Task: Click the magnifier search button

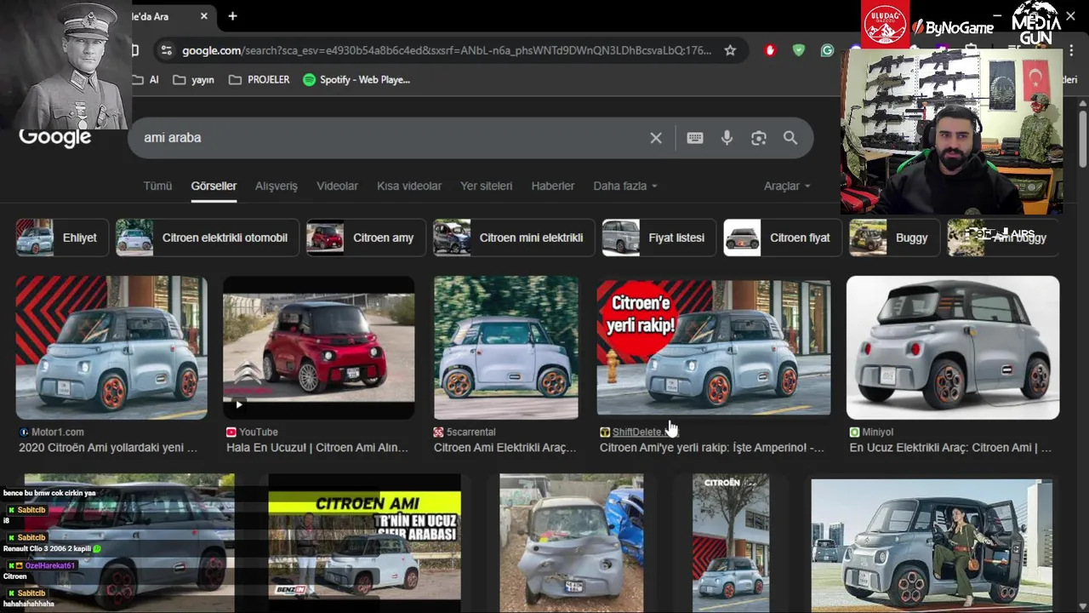Action: [x=790, y=138]
